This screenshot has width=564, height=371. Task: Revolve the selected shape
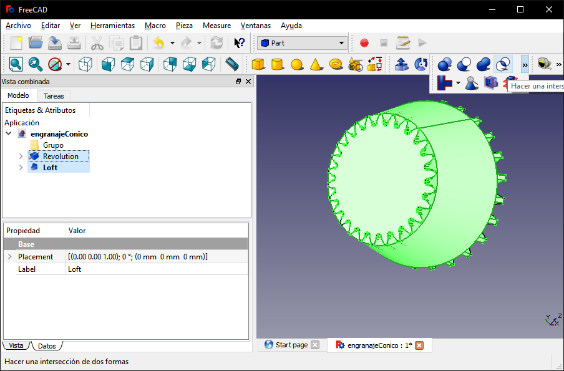coord(420,64)
